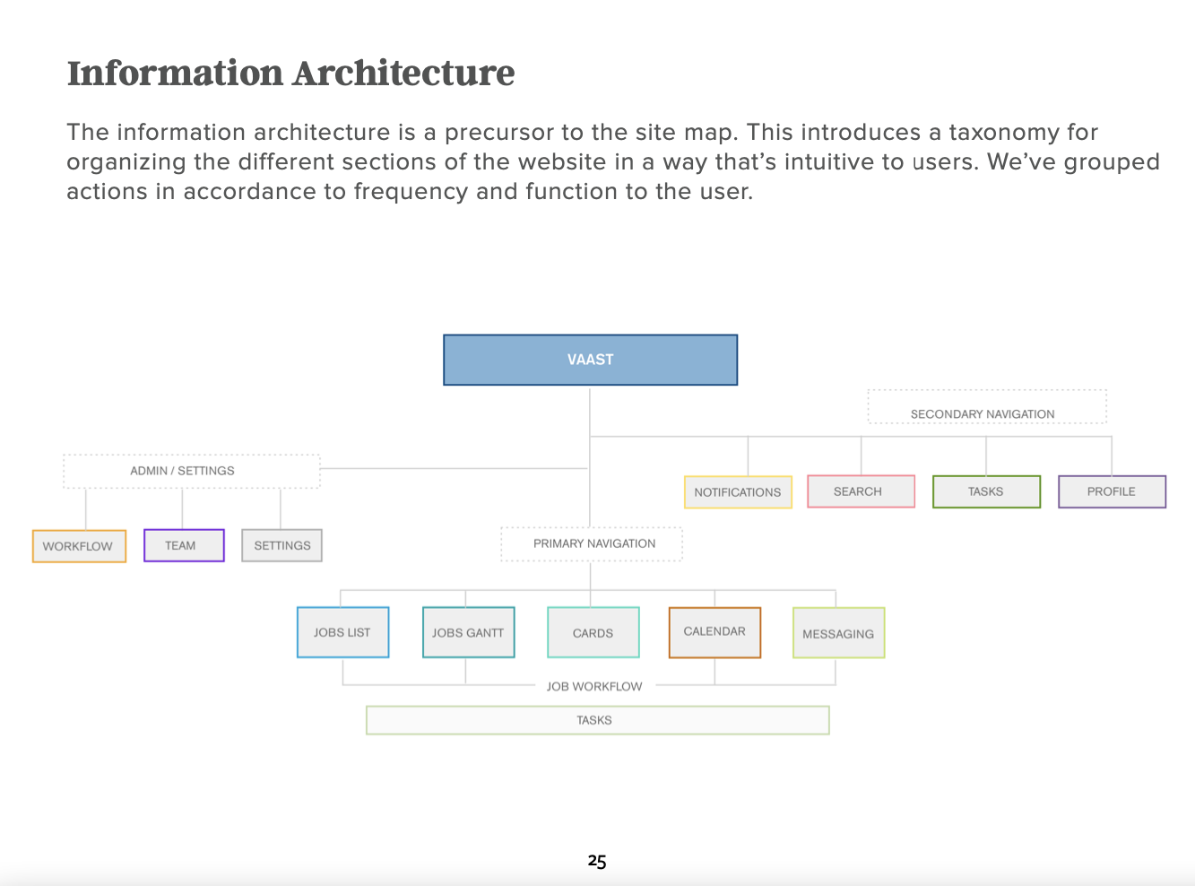Click the blue VAAST root box
This screenshot has width=1195, height=886.
pos(590,360)
